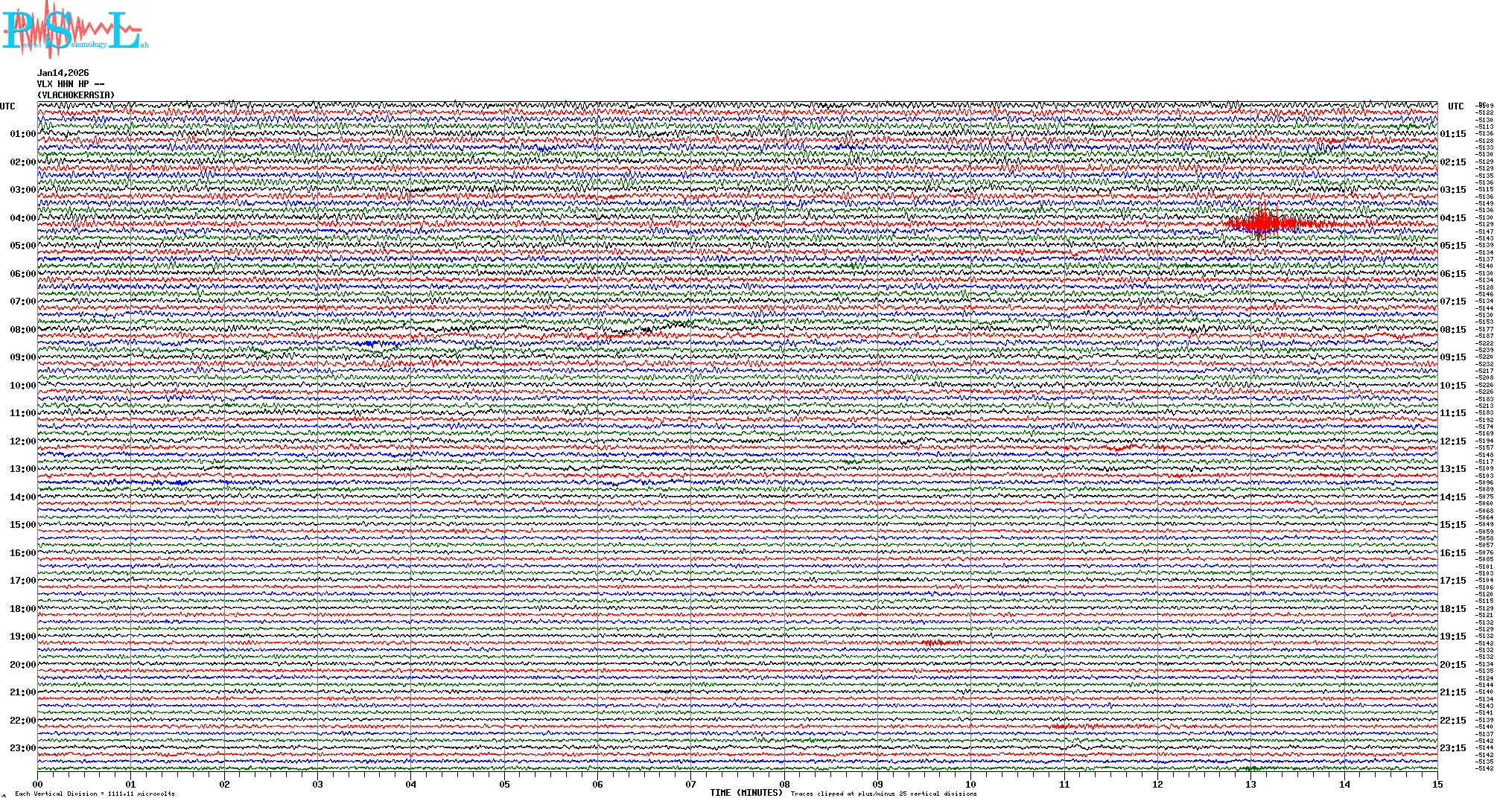
Task: Click the Jan14,2026 date label
Action: point(63,73)
